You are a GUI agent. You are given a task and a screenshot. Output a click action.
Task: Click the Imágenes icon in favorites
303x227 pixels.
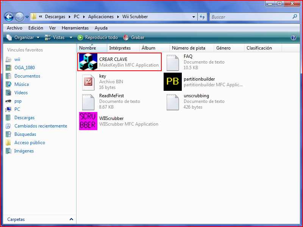pos(8,151)
